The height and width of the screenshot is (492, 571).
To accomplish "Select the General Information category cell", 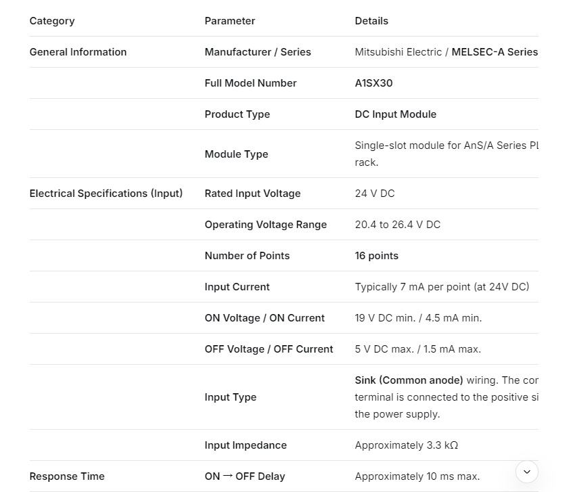I will click(78, 52).
